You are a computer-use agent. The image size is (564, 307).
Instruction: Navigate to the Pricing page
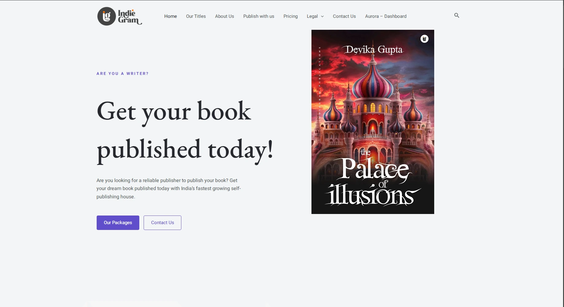coord(290,16)
